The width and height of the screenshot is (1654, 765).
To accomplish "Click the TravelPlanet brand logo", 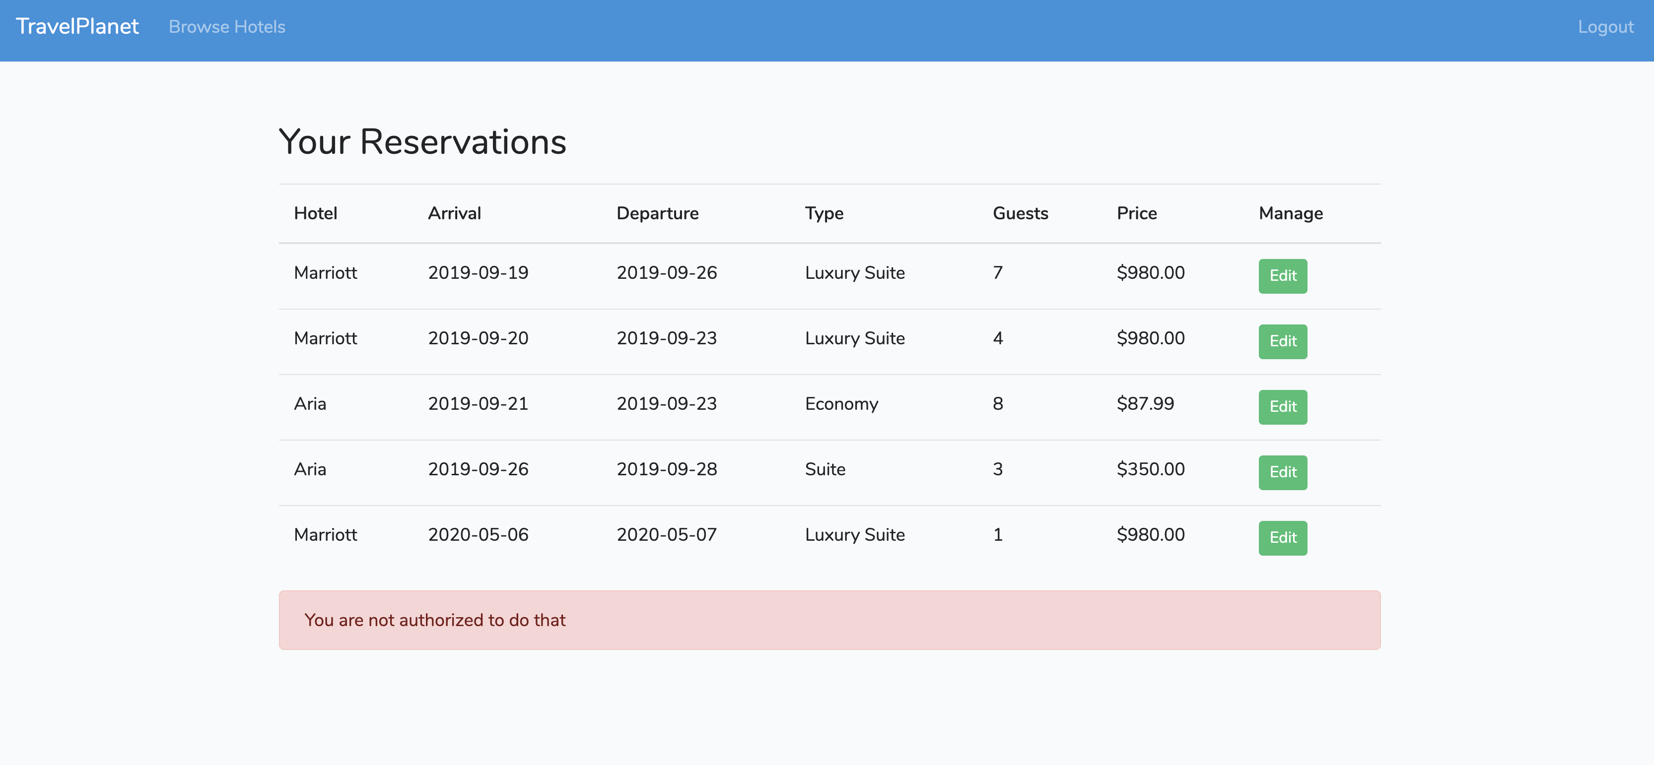I will 76,26.
